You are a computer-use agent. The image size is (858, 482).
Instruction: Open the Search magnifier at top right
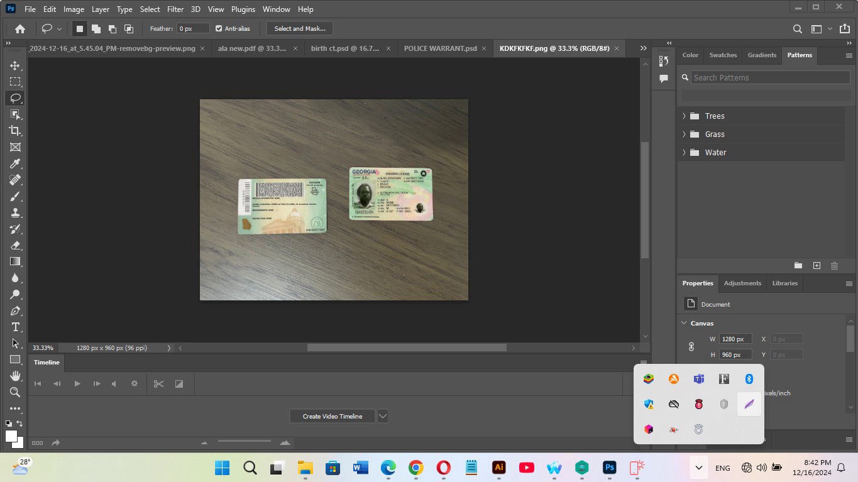tap(797, 28)
